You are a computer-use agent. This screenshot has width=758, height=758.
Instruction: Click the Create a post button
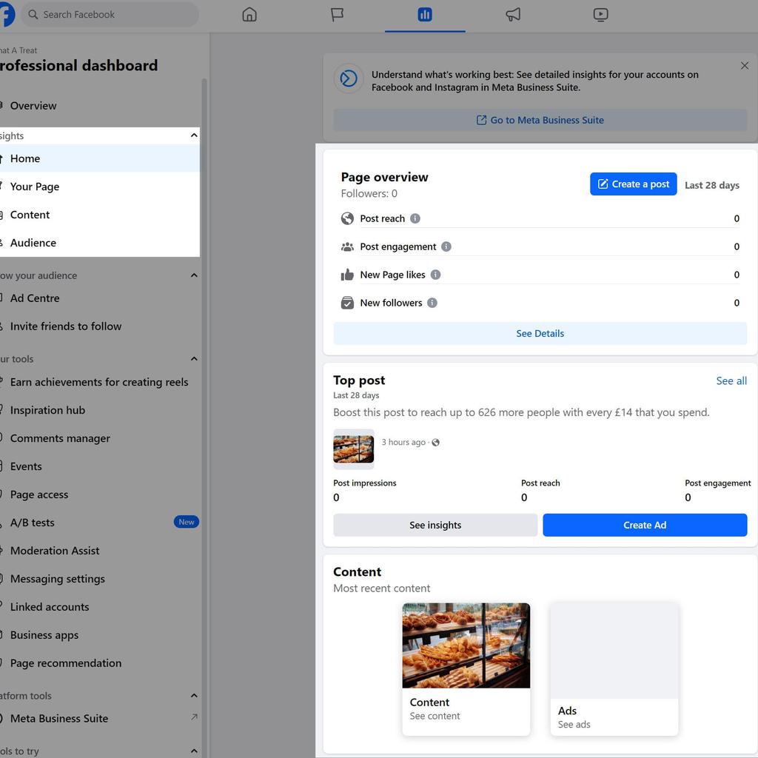[x=633, y=184]
